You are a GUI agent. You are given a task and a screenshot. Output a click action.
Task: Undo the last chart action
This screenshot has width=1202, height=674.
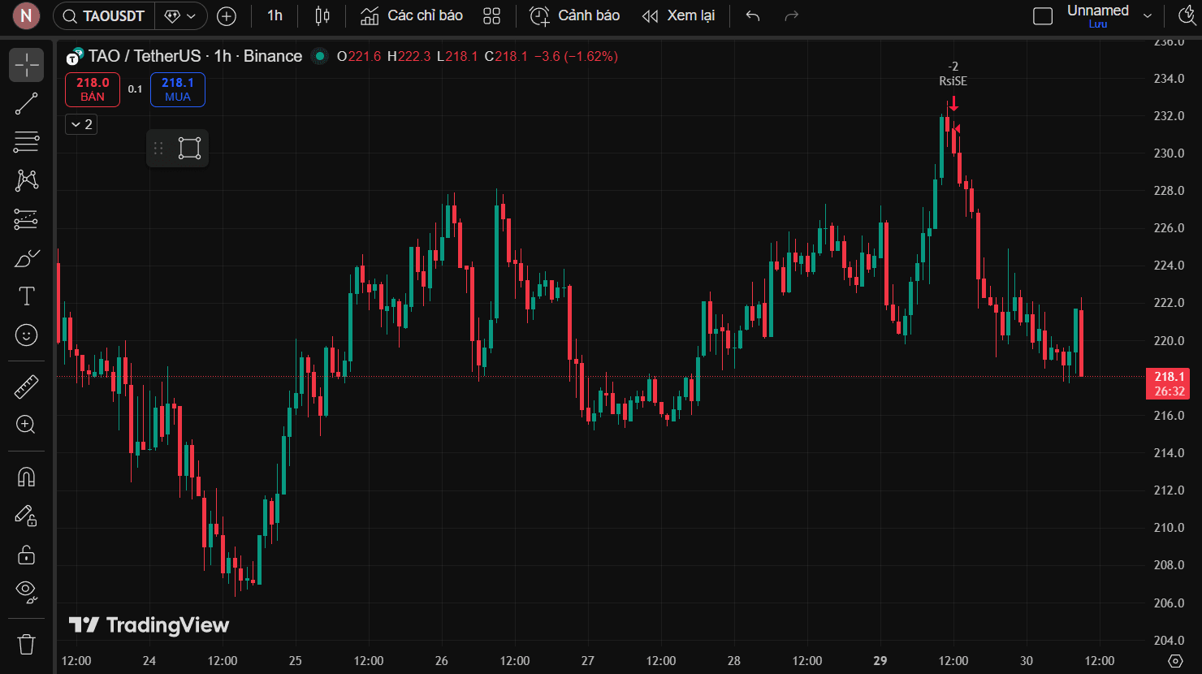[753, 15]
